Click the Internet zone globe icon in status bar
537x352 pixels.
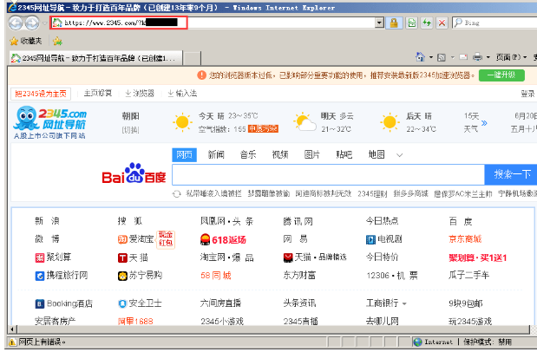click(417, 342)
